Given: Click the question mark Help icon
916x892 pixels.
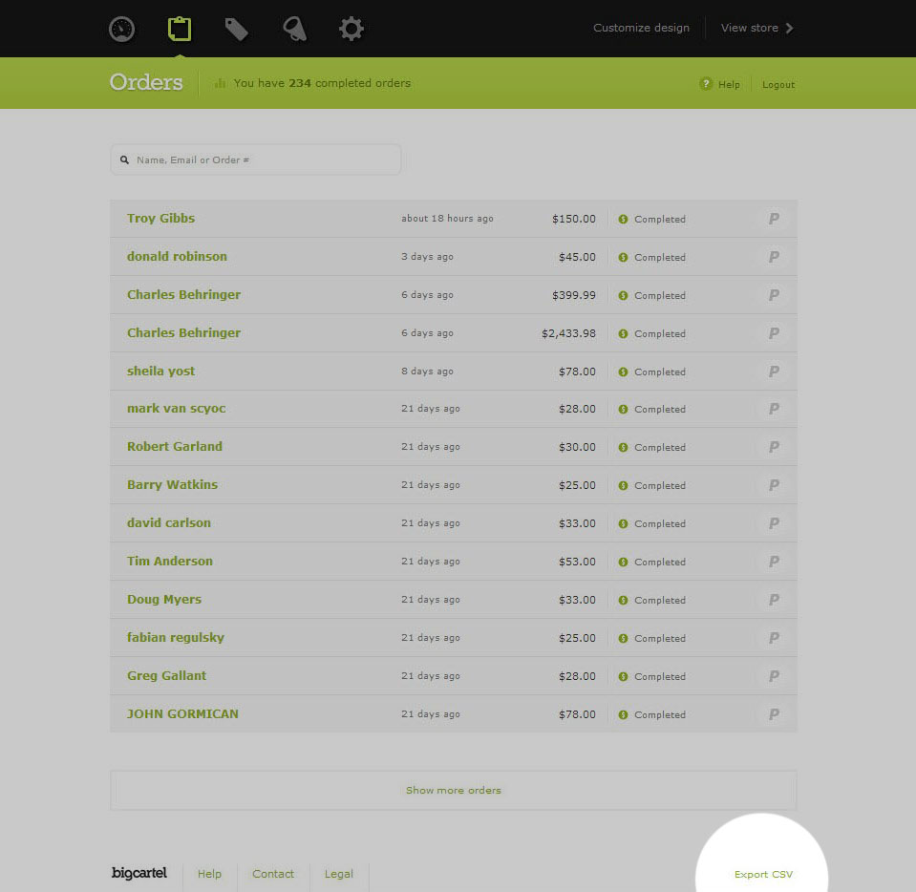Looking at the screenshot, I should pyautogui.click(x=706, y=83).
